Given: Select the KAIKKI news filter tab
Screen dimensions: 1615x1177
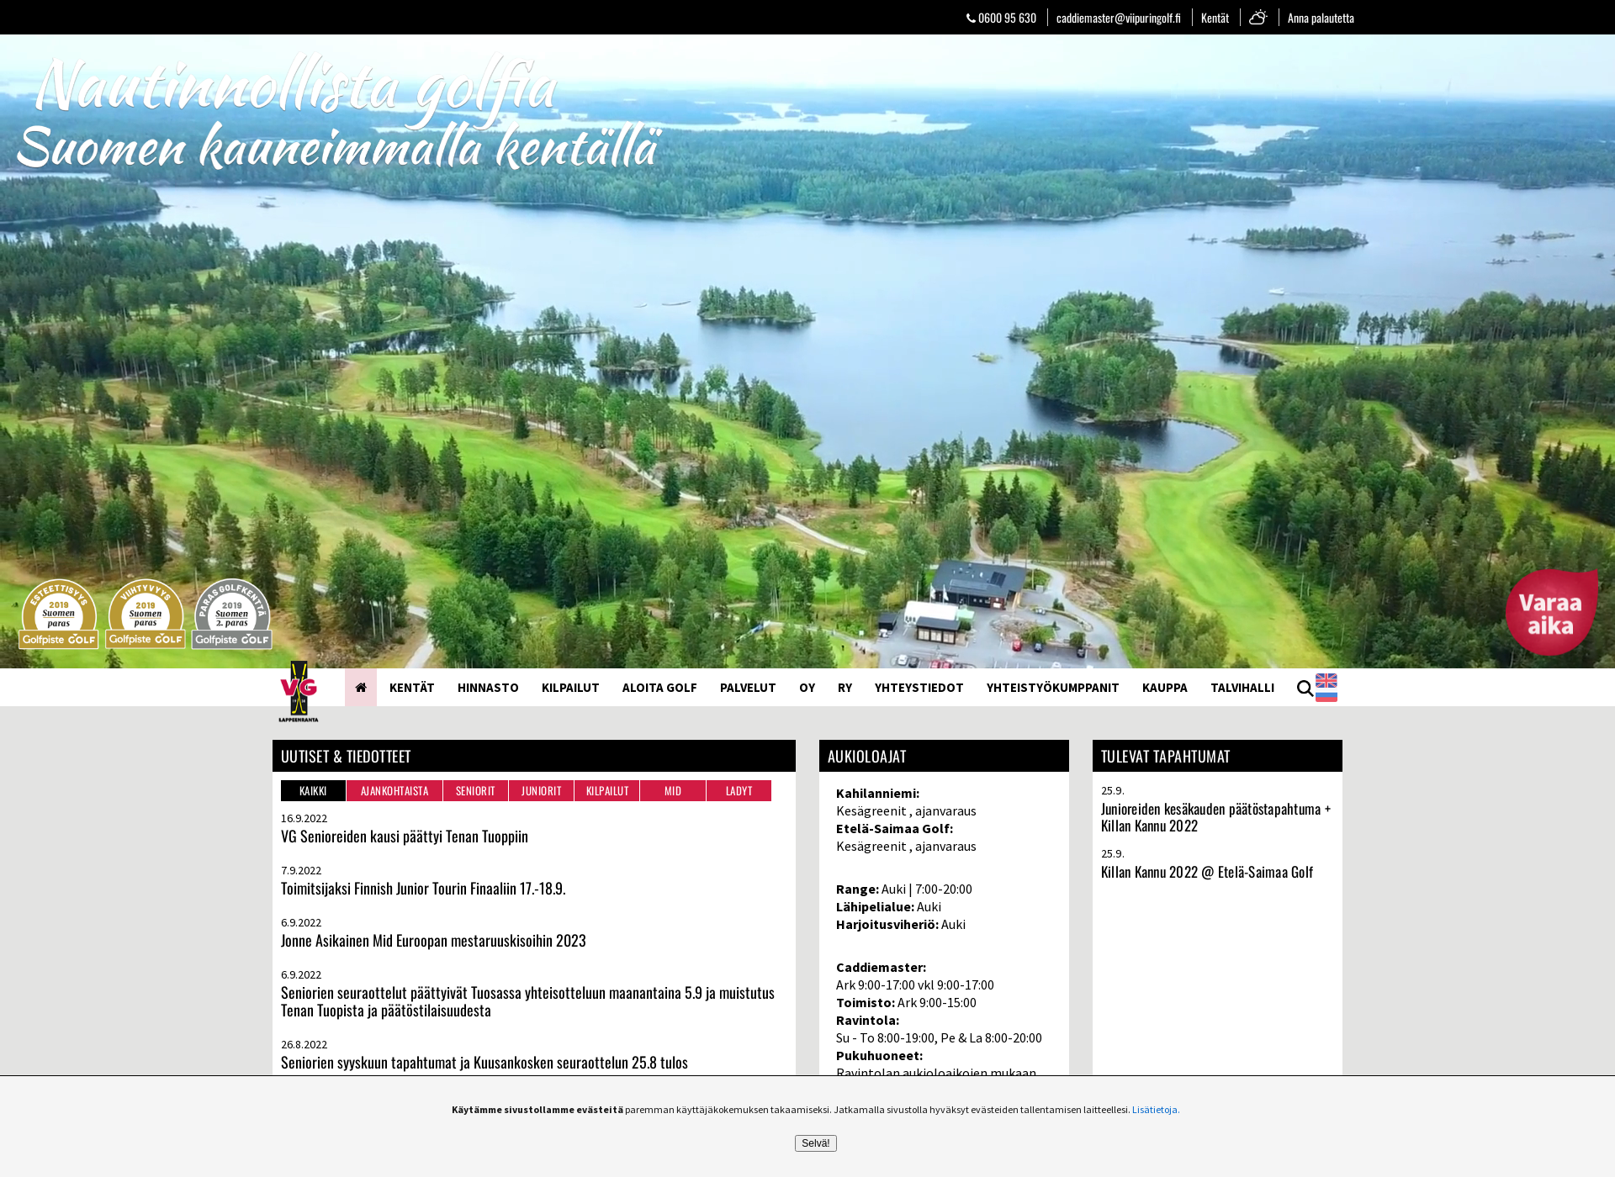Looking at the screenshot, I should pos(313,791).
